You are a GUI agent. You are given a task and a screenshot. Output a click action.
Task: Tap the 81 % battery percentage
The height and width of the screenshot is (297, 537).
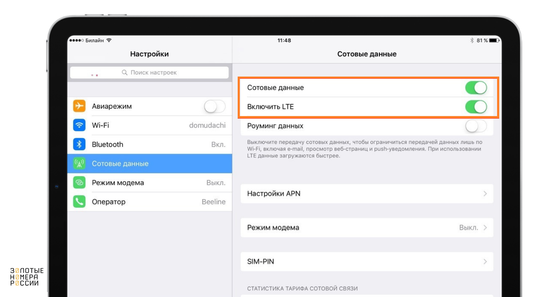pos(482,40)
